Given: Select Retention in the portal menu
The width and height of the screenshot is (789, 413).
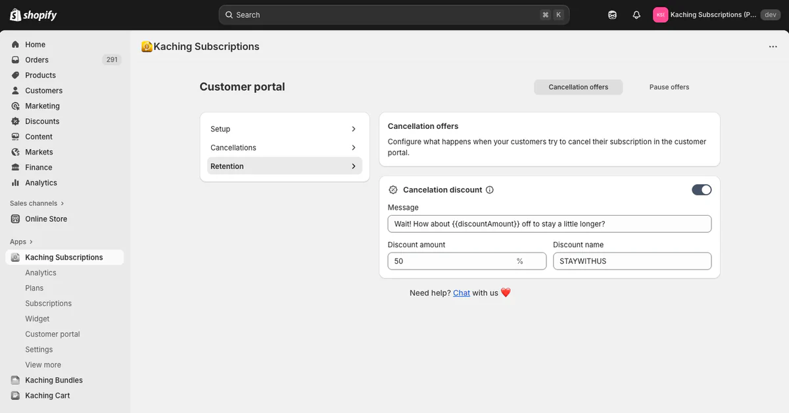Looking at the screenshot, I should click(x=285, y=166).
